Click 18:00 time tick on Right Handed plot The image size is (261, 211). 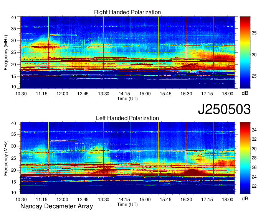point(228,94)
